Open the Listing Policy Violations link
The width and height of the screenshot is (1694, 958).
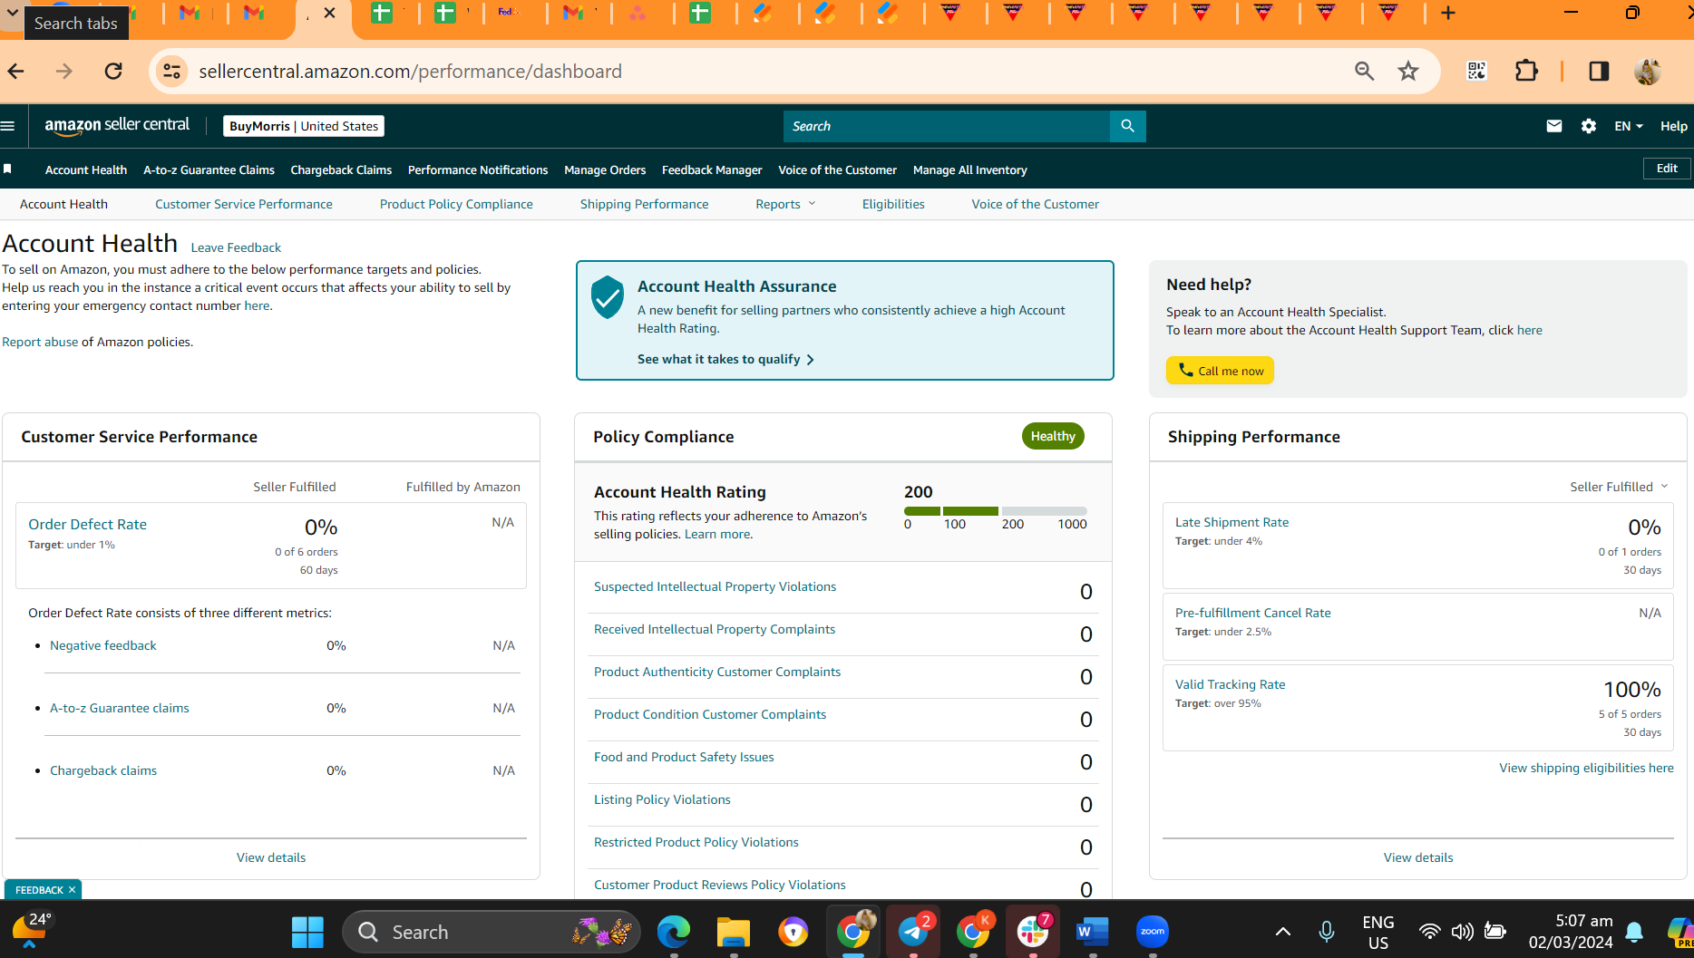click(x=661, y=799)
